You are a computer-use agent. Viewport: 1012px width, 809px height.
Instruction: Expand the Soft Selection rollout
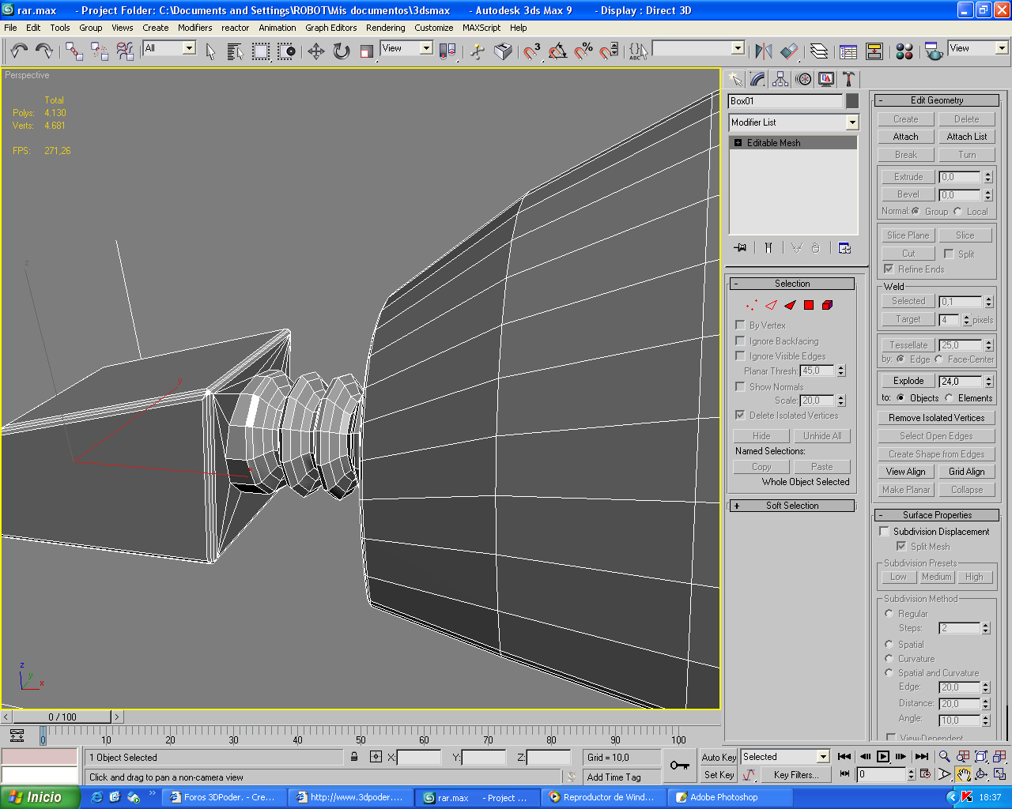click(791, 506)
